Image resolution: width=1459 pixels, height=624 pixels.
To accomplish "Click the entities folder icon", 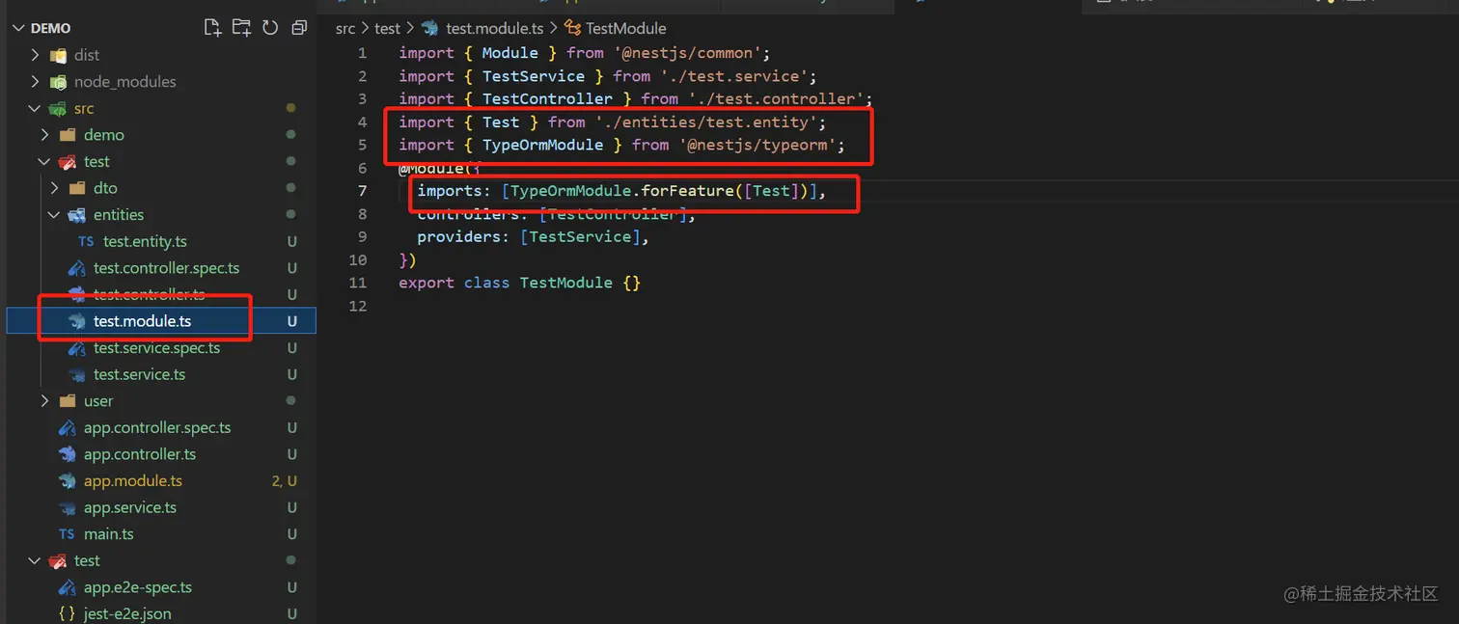I will (77, 215).
